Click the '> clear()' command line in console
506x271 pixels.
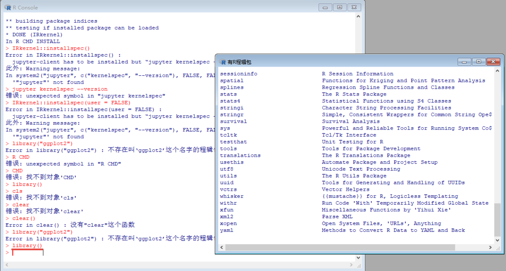click(20, 218)
